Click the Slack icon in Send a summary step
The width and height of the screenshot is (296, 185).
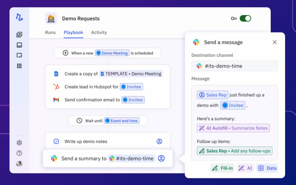pyautogui.click(x=54, y=158)
